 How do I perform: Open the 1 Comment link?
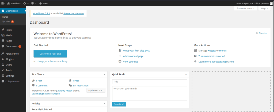click(41, 86)
